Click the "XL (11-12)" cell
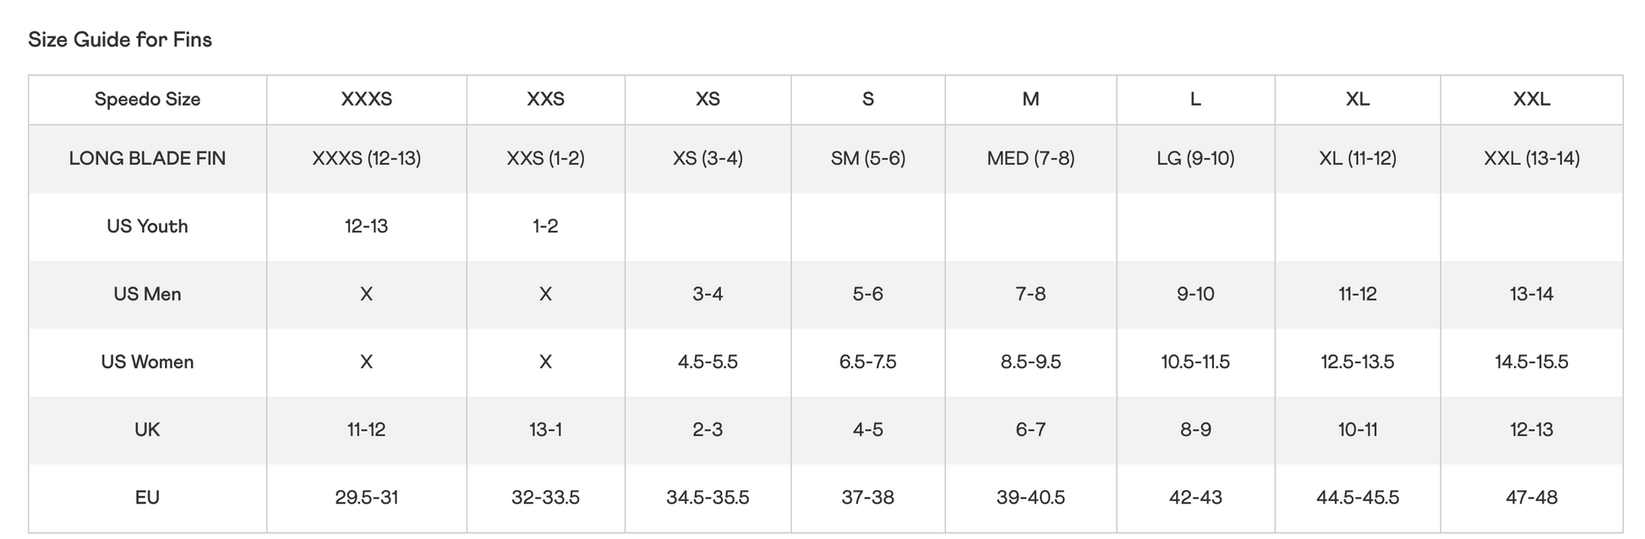Image resolution: width=1645 pixels, height=539 pixels. (x=1358, y=158)
